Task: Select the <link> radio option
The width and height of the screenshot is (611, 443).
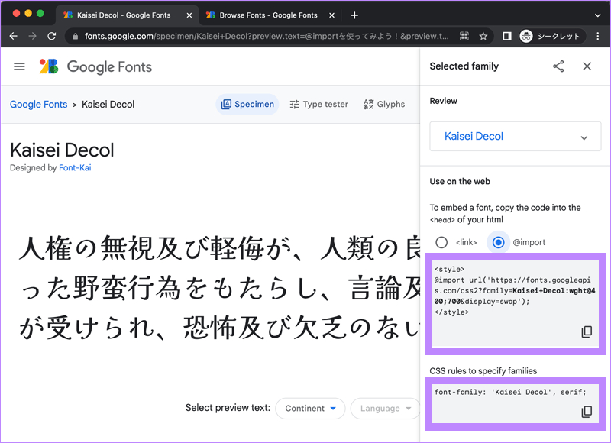Action: 441,242
